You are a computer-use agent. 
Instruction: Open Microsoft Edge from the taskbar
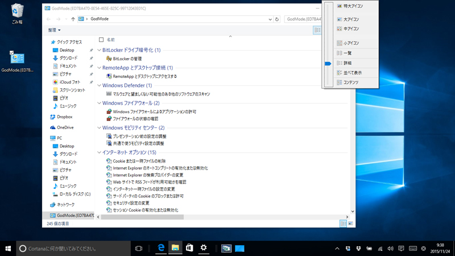point(162,249)
